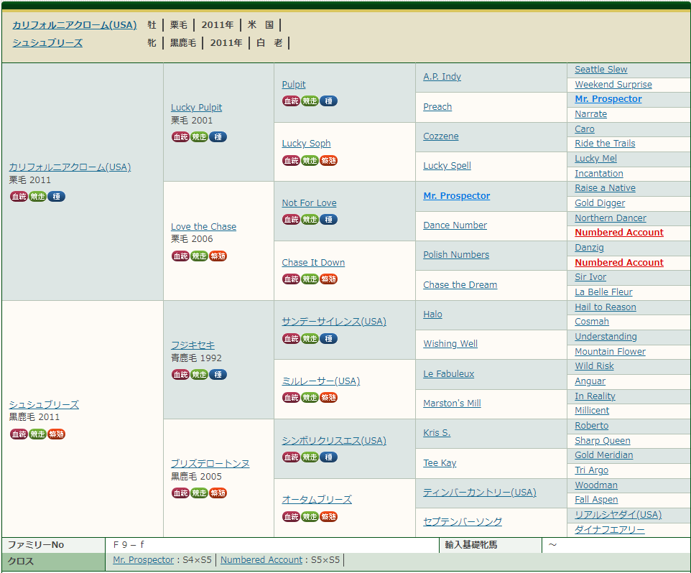Image resolution: width=691 pixels, height=573 pixels.
Task: Click the 血統 badge under Lucky Pulpit
Action: click(x=180, y=137)
